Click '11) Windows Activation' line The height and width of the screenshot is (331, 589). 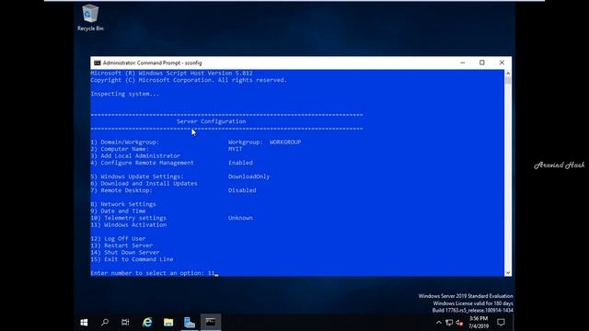pyautogui.click(x=128, y=224)
